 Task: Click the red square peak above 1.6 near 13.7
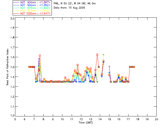97,54
